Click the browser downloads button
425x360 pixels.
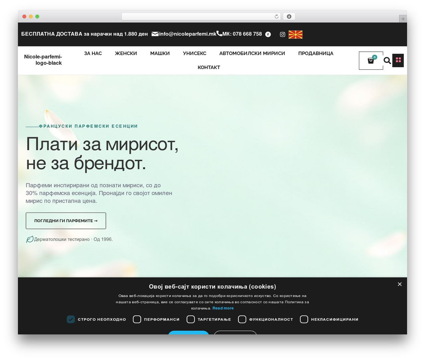(289, 17)
